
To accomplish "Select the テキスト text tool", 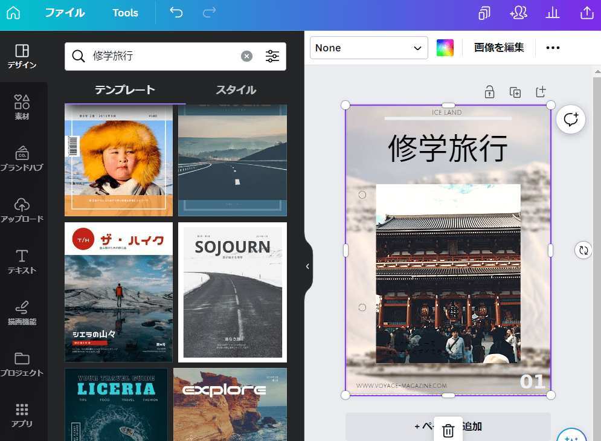I will [22, 261].
